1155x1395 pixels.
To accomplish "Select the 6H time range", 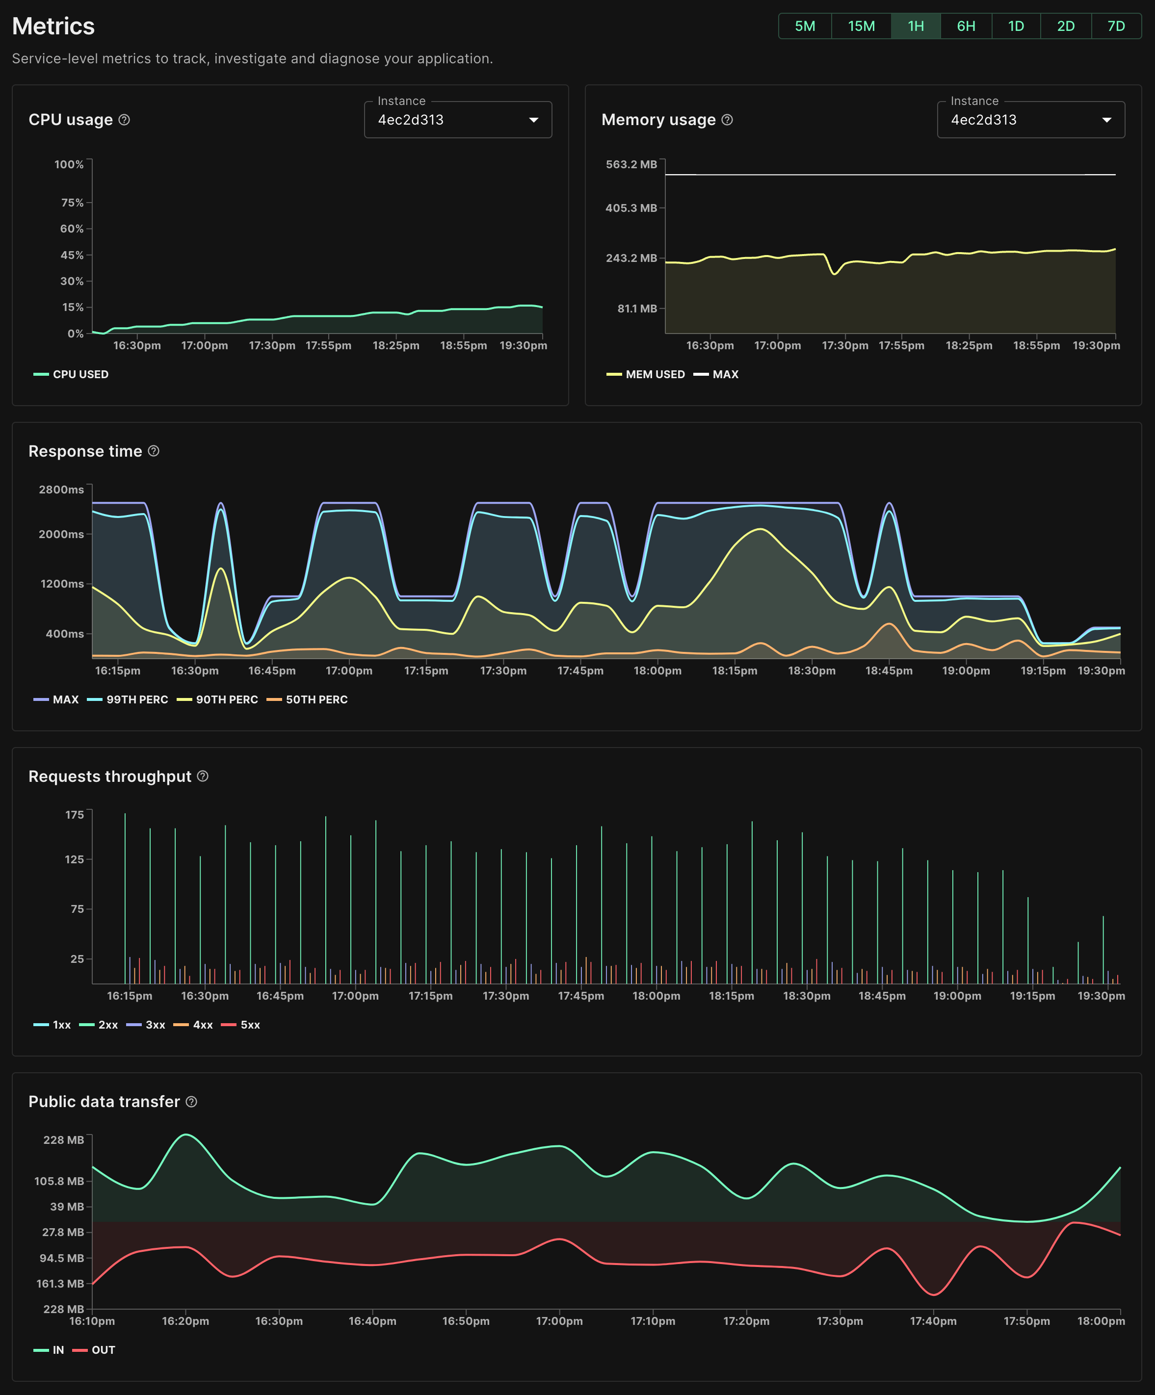I will 966,26.
